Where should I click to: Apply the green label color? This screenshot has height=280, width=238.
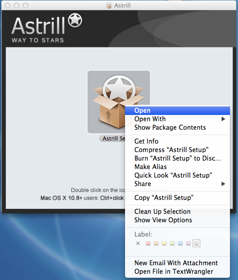point(172,243)
